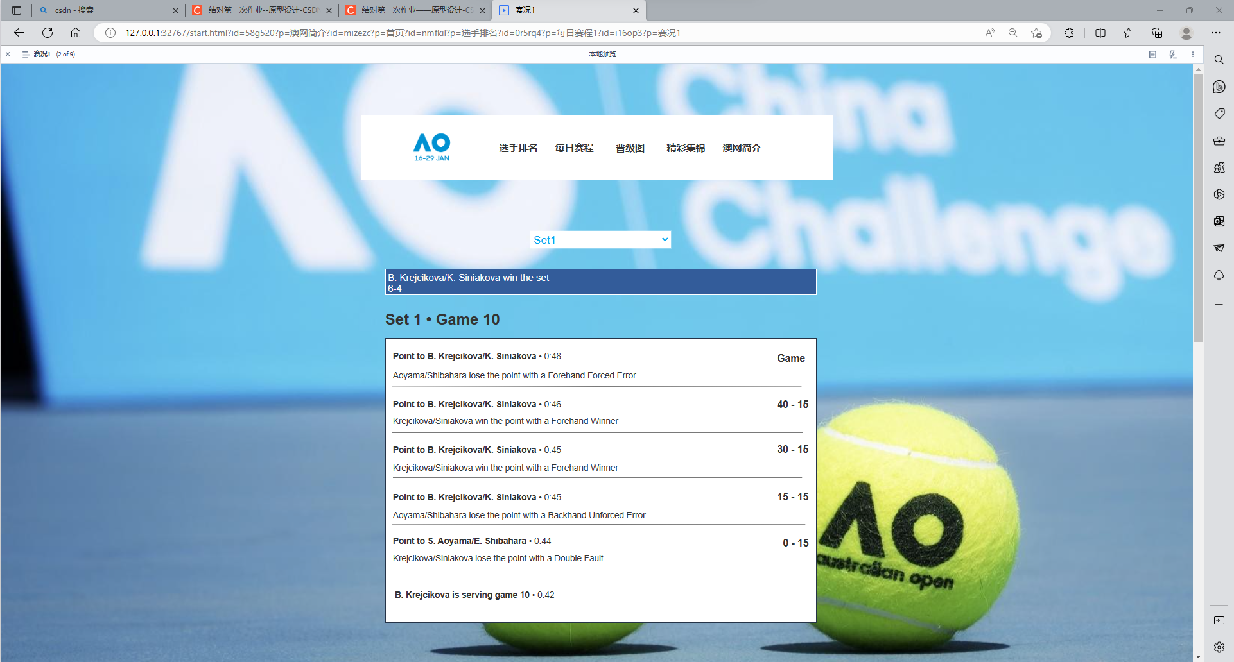Open a new browser tab
1234x662 pixels.
point(657,10)
